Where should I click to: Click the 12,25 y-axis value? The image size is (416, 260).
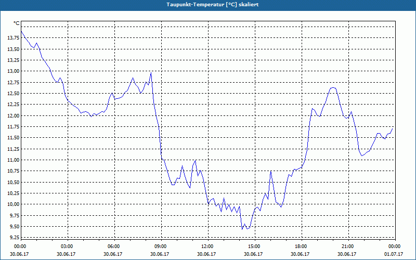tap(14, 105)
